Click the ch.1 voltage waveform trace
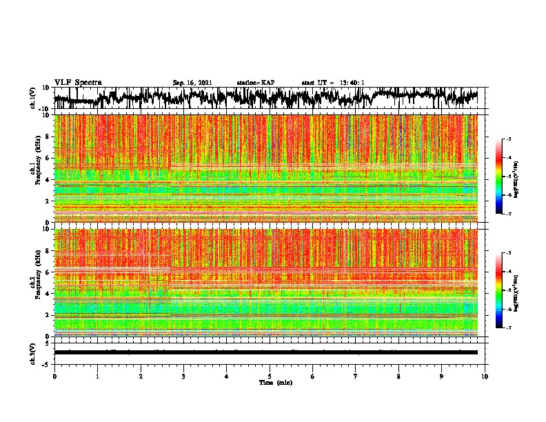 coord(265,97)
